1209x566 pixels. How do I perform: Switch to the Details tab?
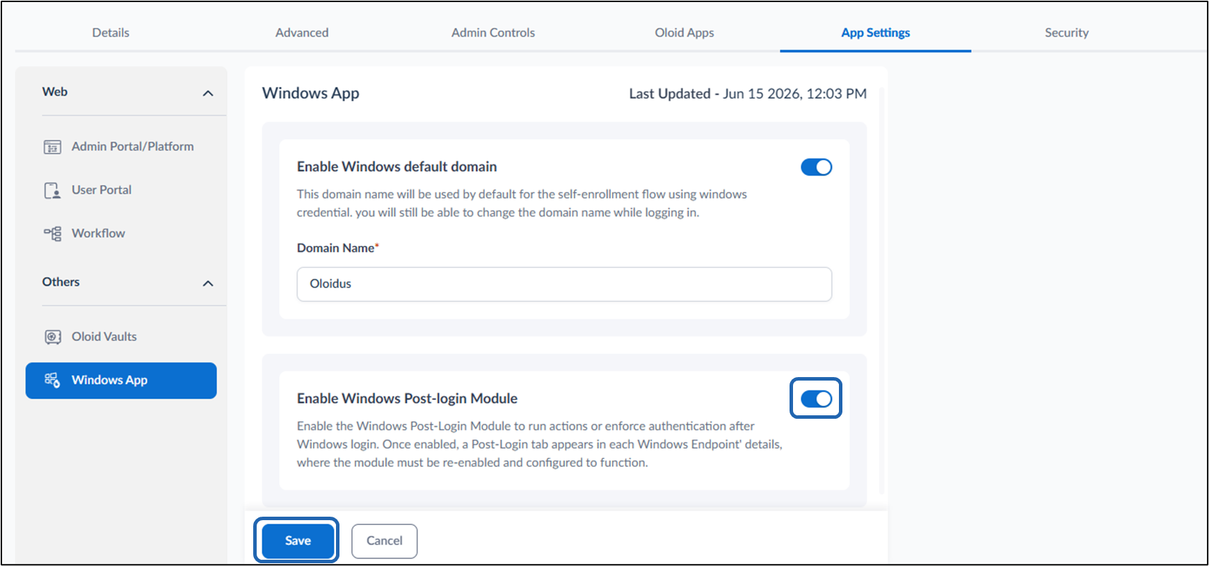(111, 33)
